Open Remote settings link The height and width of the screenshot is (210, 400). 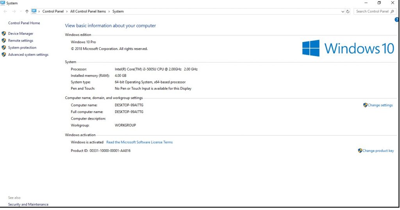21,41
